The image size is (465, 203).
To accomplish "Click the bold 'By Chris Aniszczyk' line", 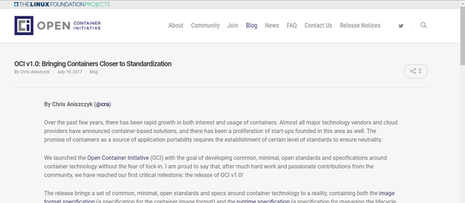I will click(x=77, y=104).
